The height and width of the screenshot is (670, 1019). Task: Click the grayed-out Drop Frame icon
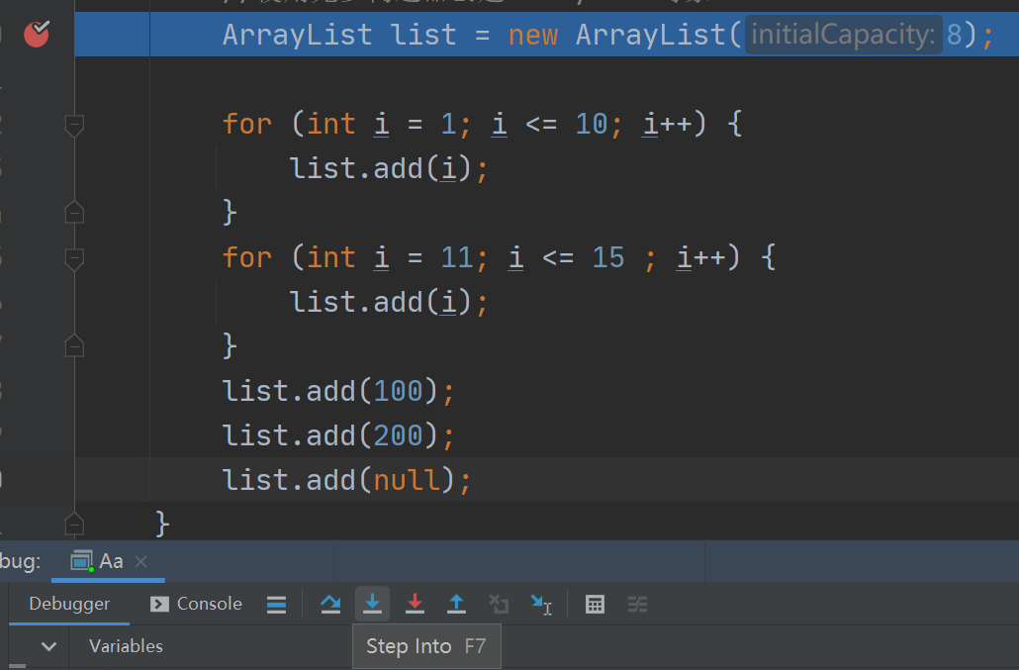point(499,604)
